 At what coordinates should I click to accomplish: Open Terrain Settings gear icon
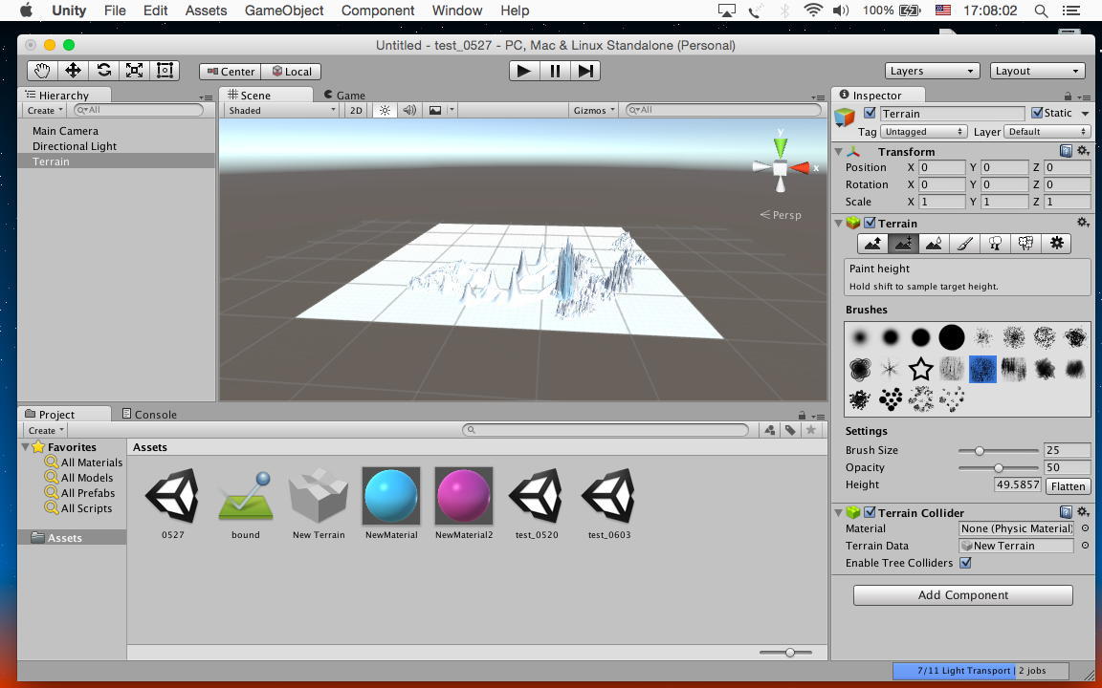tap(1056, 244)
